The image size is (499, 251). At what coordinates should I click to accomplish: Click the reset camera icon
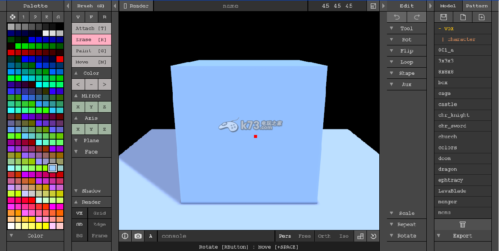point(373,236)
